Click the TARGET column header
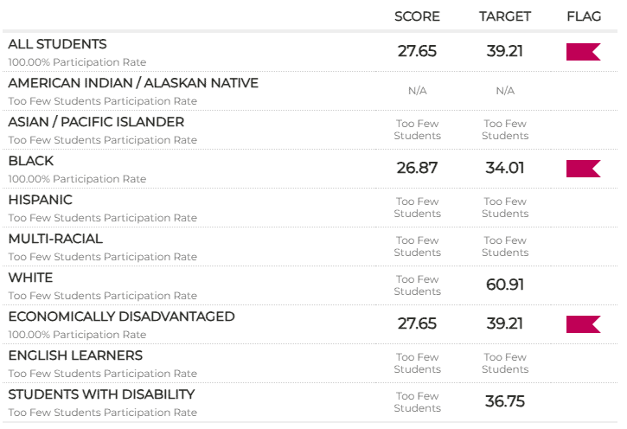The width and height of the screenshot is (627, 429). (505, 16)
